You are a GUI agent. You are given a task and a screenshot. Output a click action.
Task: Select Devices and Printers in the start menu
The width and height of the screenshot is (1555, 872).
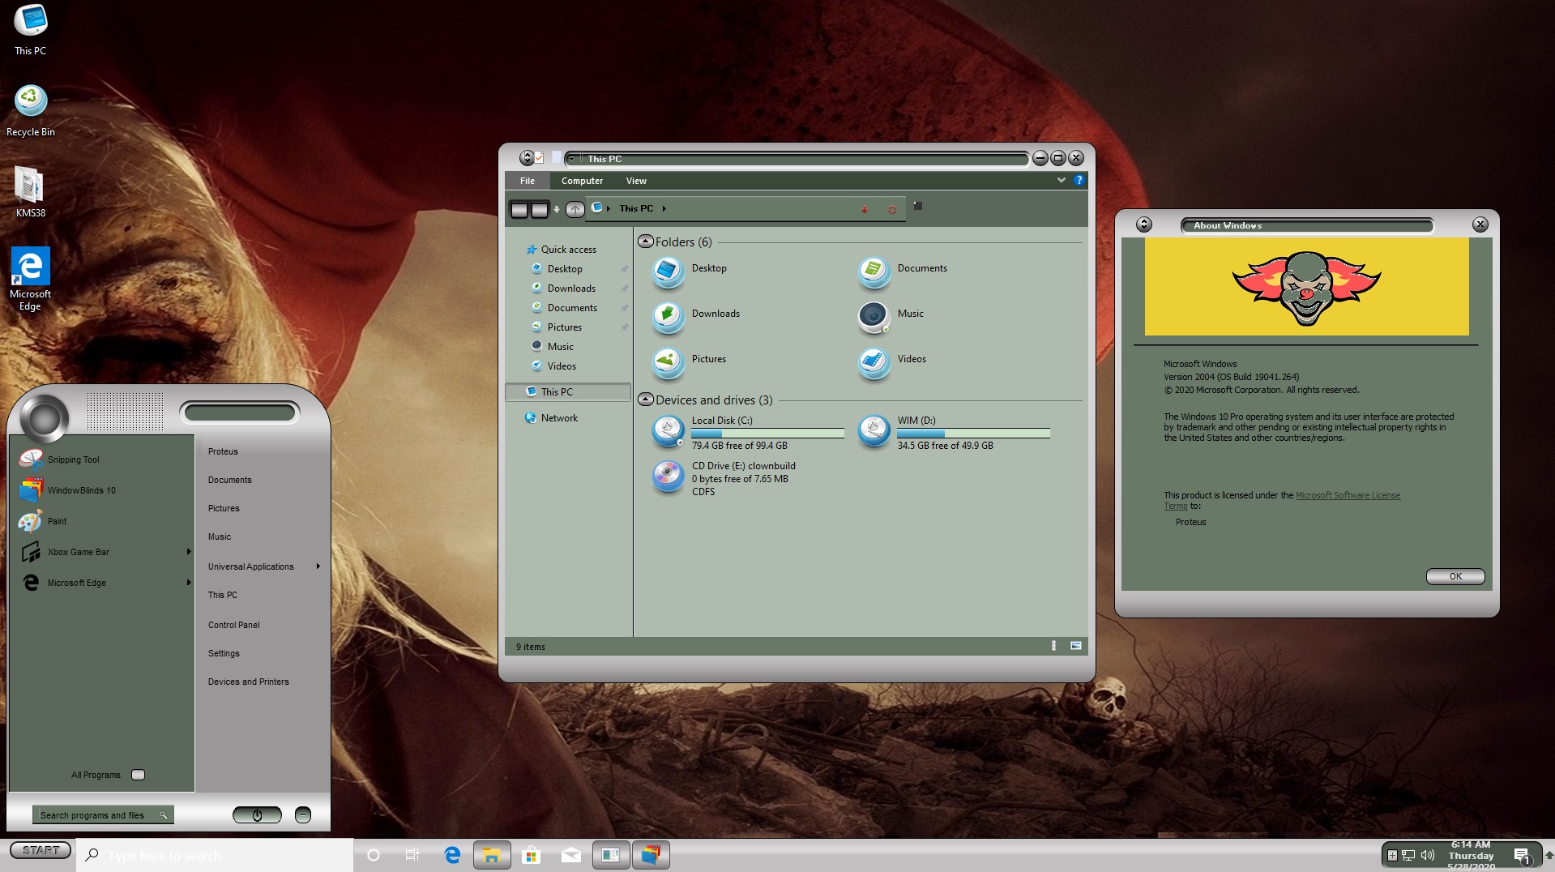(x=248, y=682)
